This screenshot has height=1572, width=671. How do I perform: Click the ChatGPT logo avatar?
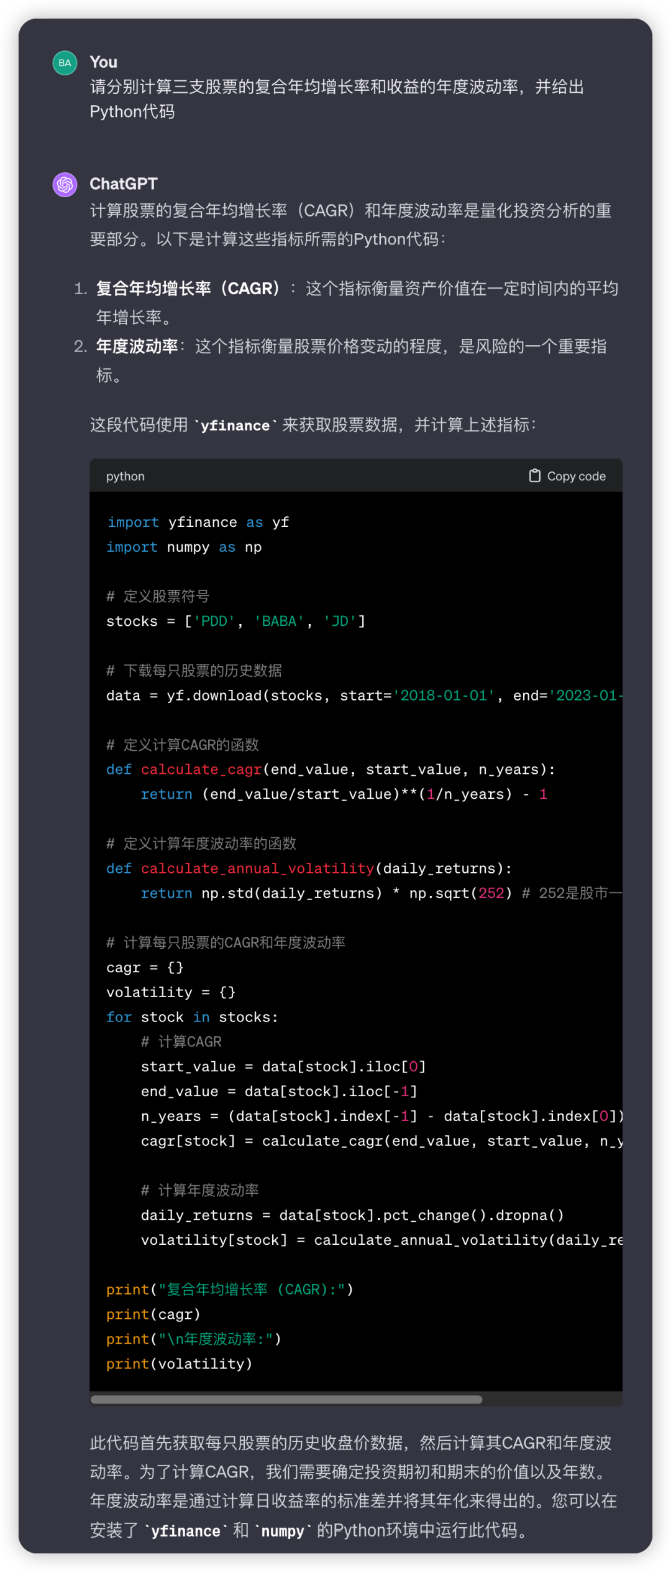pyautogui.click(x=65, y=185)
